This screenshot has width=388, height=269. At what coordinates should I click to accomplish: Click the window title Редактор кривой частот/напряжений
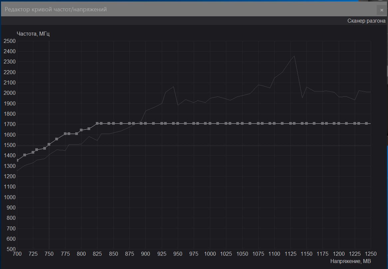(x=56, y=9)
